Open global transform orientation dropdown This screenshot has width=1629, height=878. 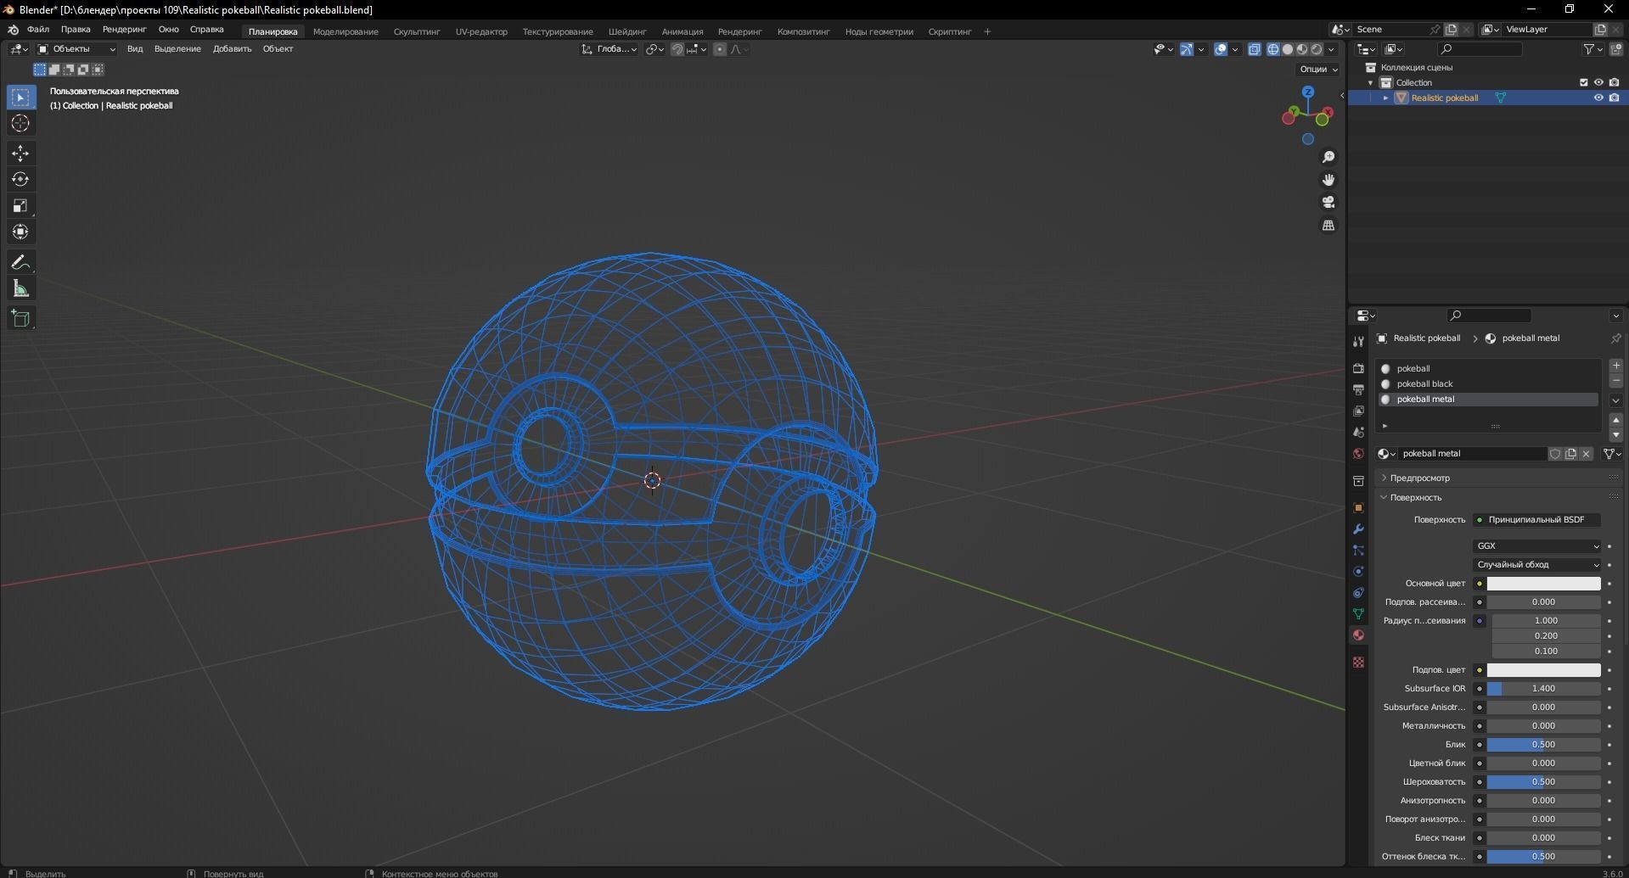pos(609,49)
